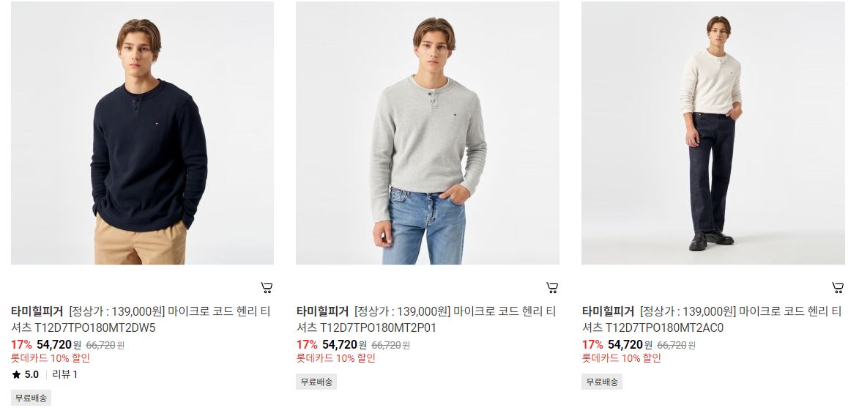The width and height of the screenshot is (848, 408).
Task: Open 리뷰 1 review link
Action: pyautogui.click(x=65, y=374)
